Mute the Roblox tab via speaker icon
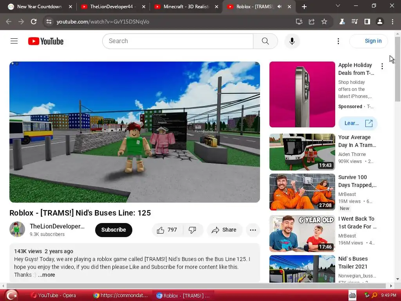The height and width of the screenshot is (301, 401). tap(280, 7)
